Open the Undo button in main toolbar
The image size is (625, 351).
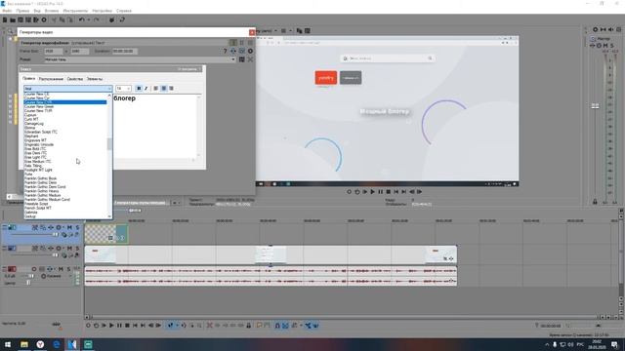click(82, 19)
